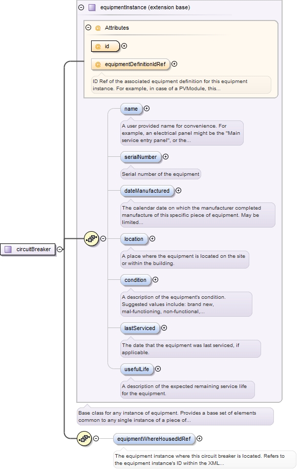Click the @ icon on Attributes header
Screen dimensions: 300x470
[98, 28]
